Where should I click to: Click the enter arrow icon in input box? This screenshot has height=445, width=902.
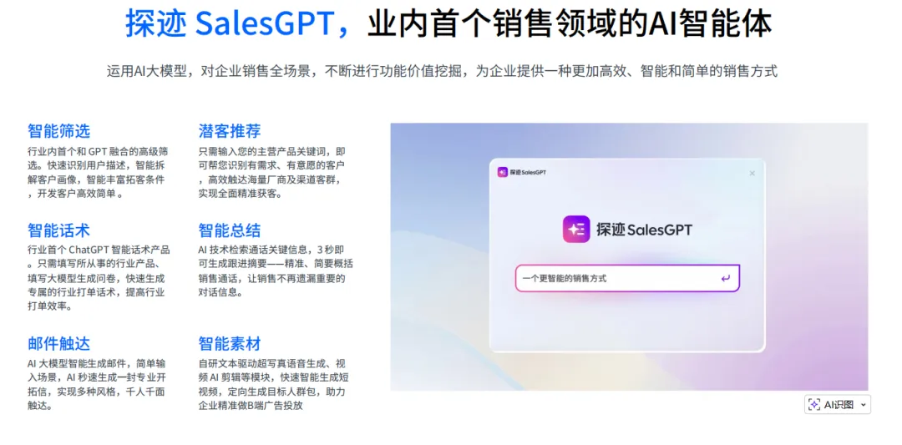(x=726, y=278)
